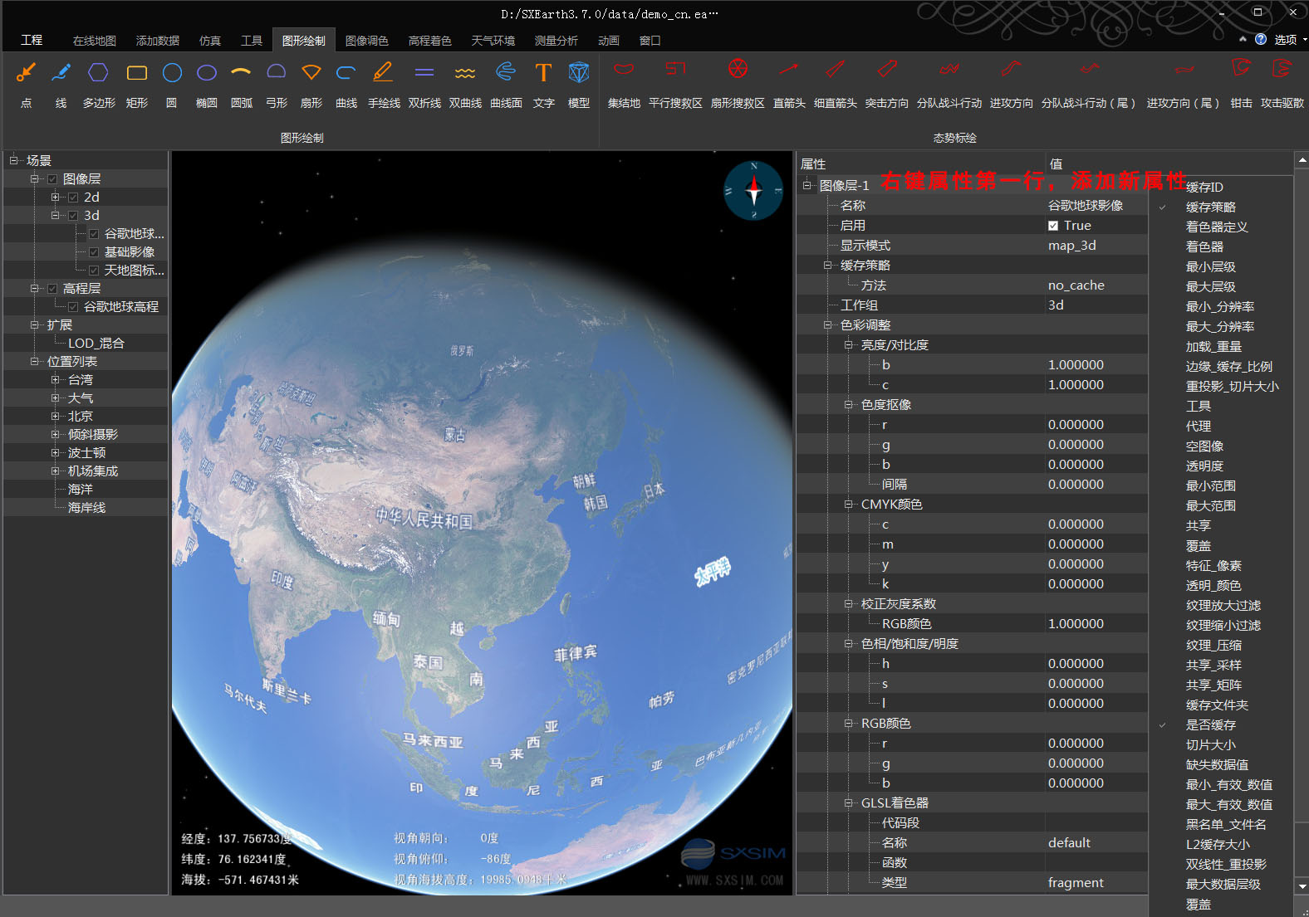1309x917 pixels.
Task: Switch to the 图像调色 tab
Action: click(366, 41)
